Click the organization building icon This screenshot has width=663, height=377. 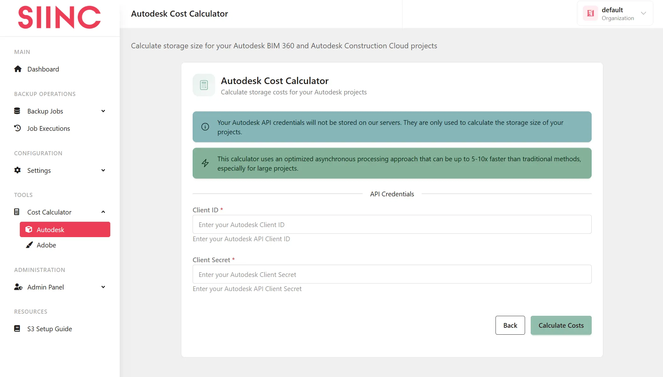point(590,13)
